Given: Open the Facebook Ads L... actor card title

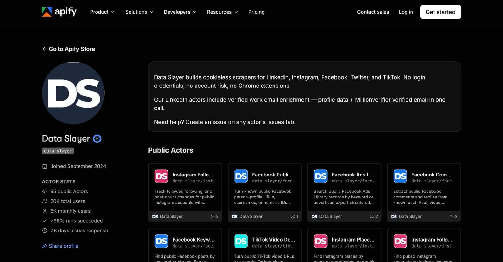Looking at the screenshot, I should point(353,175).
